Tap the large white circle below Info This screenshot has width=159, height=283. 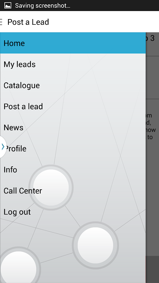coord(51,187)
